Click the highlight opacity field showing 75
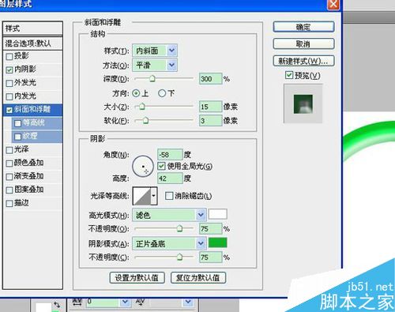 coord(210,229)
